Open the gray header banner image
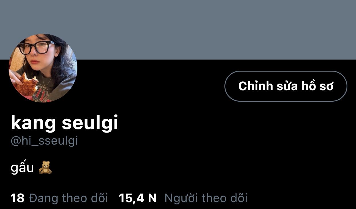The image size is (356, 209). click(178, 30)
